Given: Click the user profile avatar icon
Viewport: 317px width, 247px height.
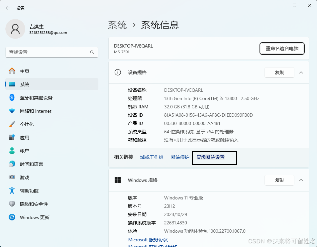Looking at the screenshot, I should pyautogui.click(x=15, y=29).
